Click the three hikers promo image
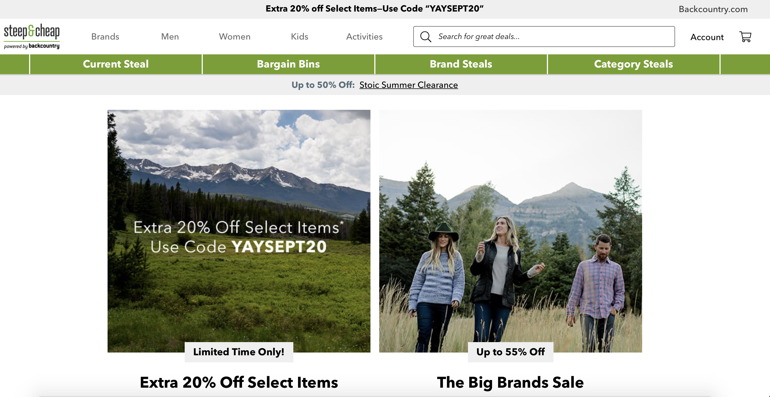Image resolution: width=770 pixels, height=397 pixels. pyautogui.click(x=510, y=231)
